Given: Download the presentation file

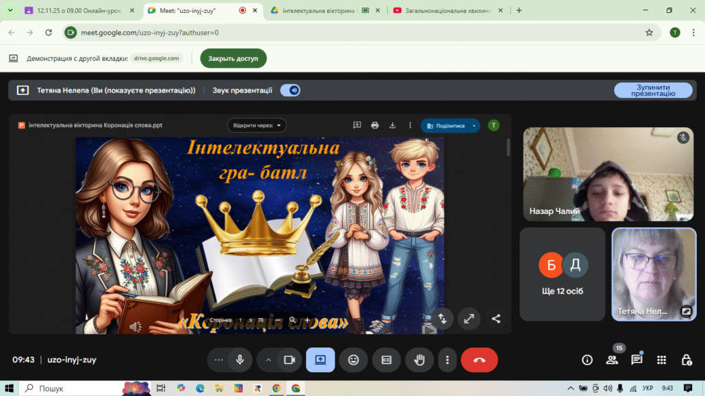Looking at the screenshot, I should click(392, 125).
